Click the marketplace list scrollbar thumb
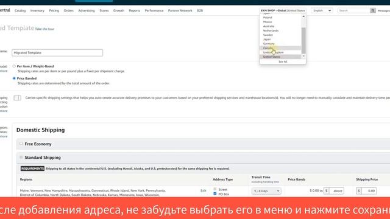 coord(303,41)
